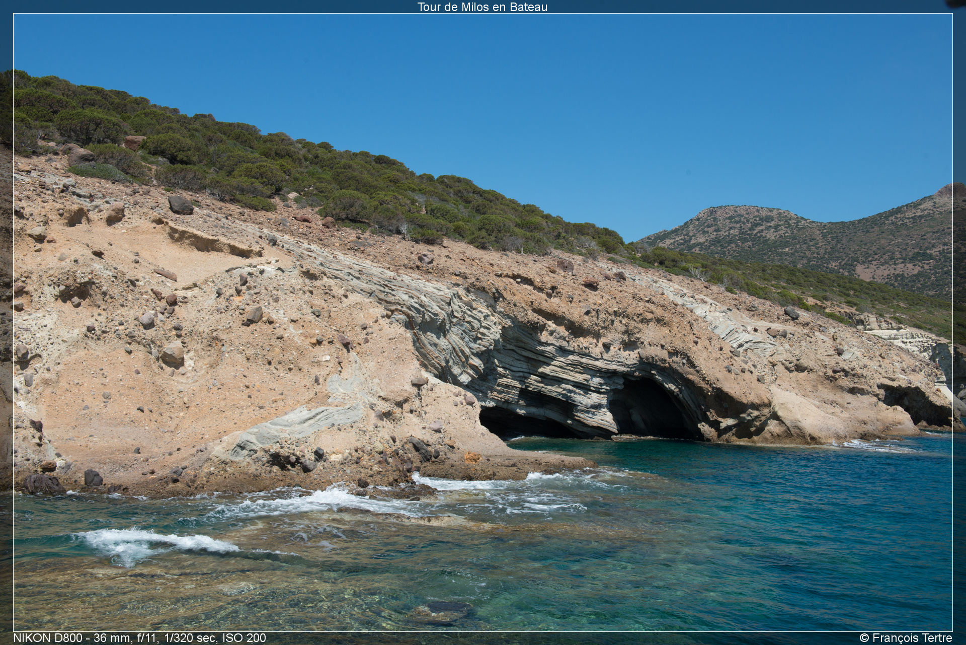966x645 pixels.
Task: Click the 'NIKON D800' EXIF caption
Action: [139, 638]
